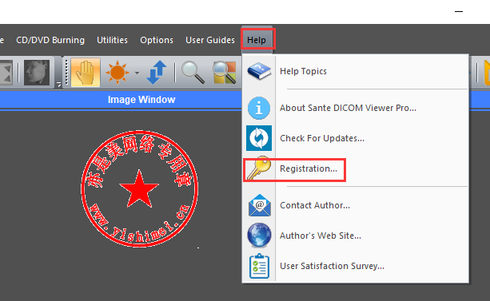The height and width of the screenshot is (301, 490).
Task: Click the email envelope icon
Action: pyautogui.click(x=259, y=205)
